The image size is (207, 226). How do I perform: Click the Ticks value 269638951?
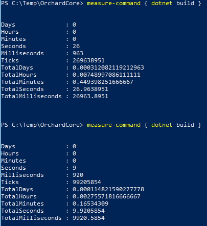tap(88, 60)
